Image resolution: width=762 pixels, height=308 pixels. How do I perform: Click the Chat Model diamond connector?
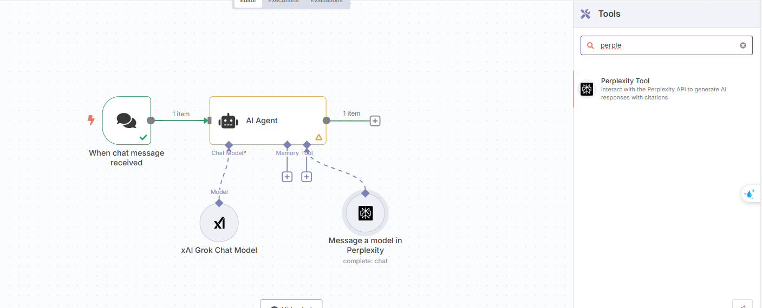click(229, 145)
